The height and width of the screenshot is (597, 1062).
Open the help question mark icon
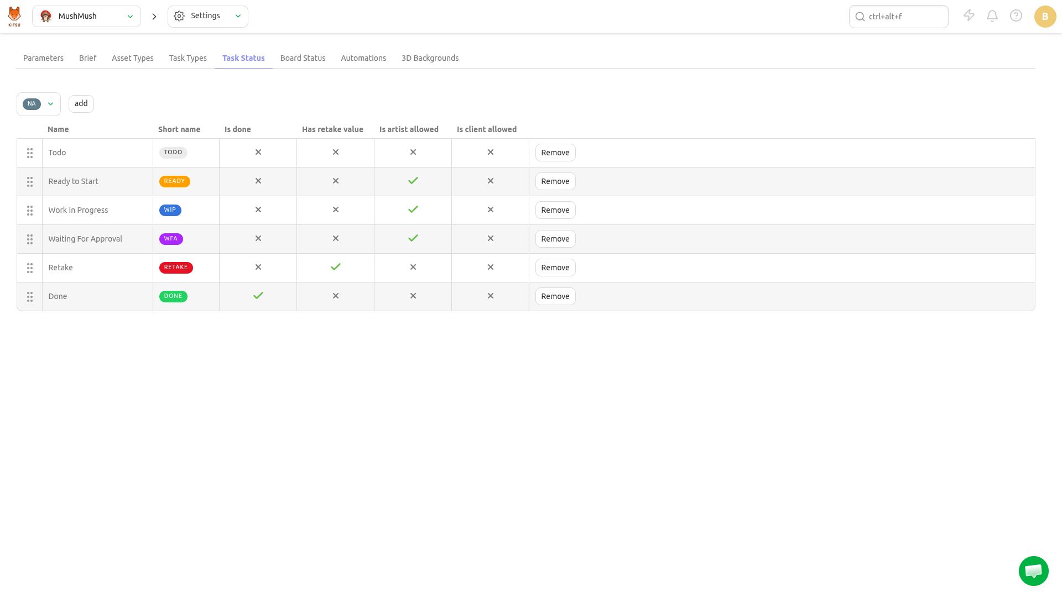click(x=1016, y=16)
